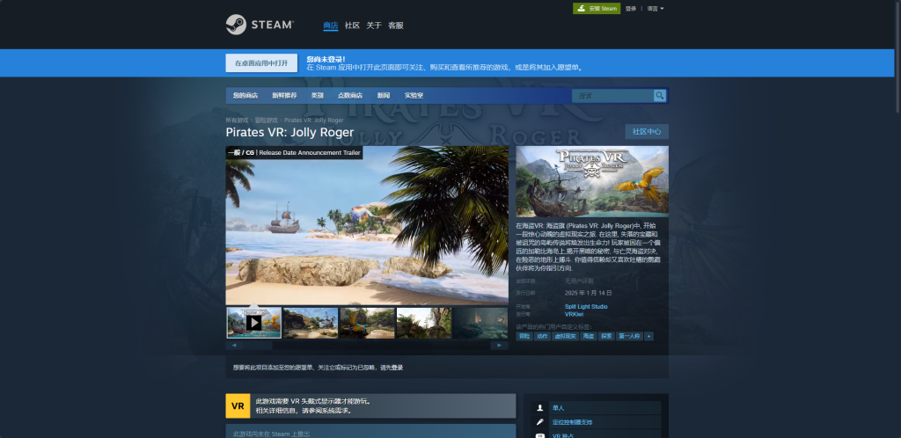Select the second screenshot thumbnail with ship
Screen dimensions: 901x438
[x=311, y=323]
